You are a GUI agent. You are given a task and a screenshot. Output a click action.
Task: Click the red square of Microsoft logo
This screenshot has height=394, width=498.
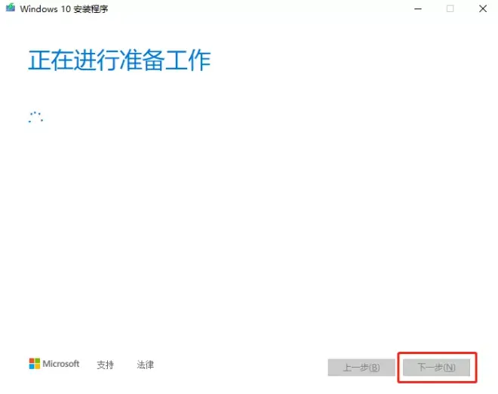32,361
